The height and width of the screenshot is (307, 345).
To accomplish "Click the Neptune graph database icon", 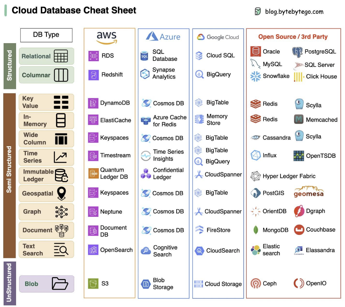I will pyautogui.click(x=93, y=212).
